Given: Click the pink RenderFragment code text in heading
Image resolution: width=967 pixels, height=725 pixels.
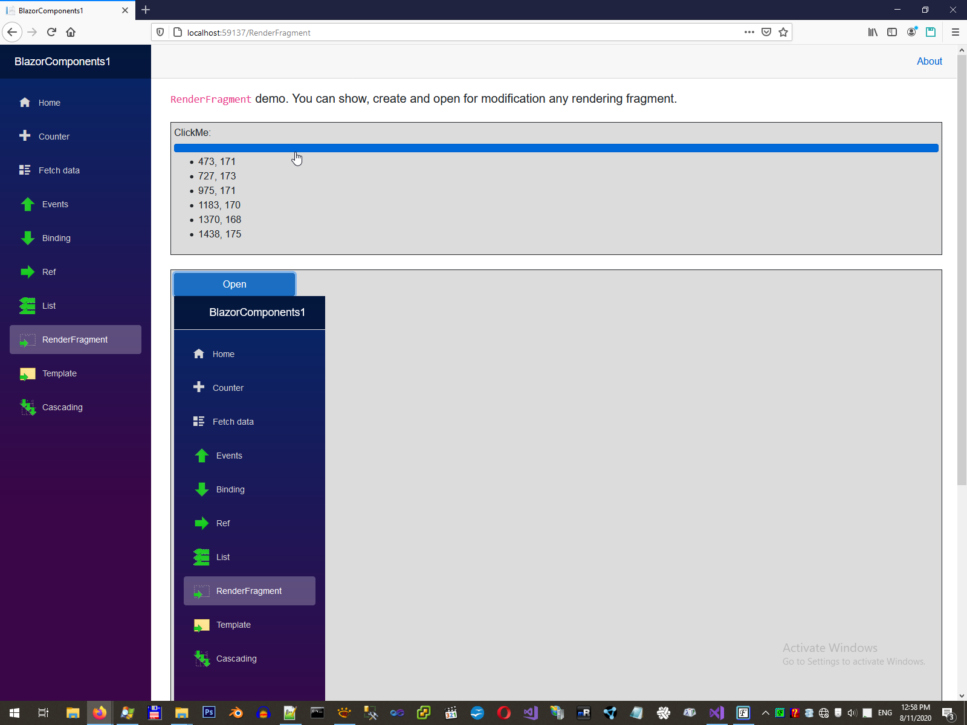Looking at the screenshot, I should click(211, 99).
